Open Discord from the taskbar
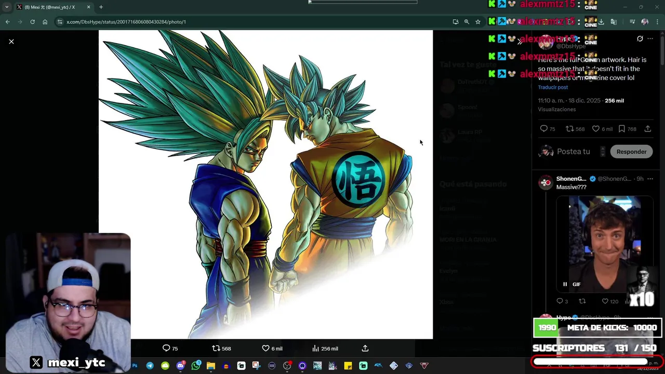This screenshot has height=374, width=665. click(x=180, y=366)
